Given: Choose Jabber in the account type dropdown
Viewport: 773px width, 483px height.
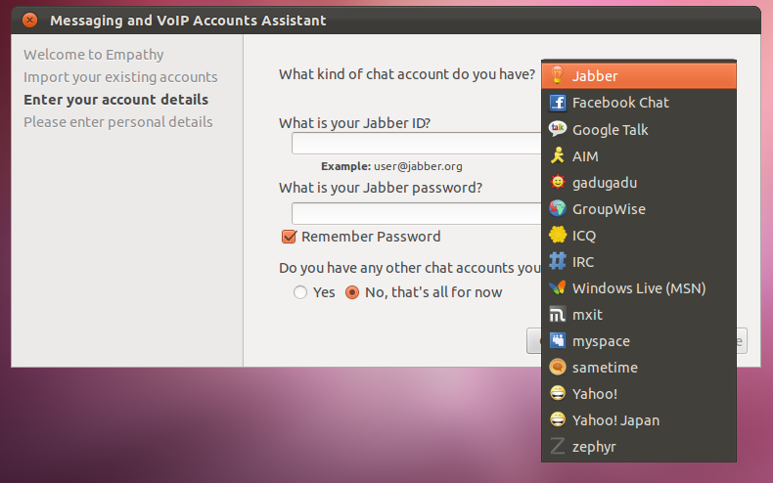Looking at the screenshot, I should click(x=639, y=76).
